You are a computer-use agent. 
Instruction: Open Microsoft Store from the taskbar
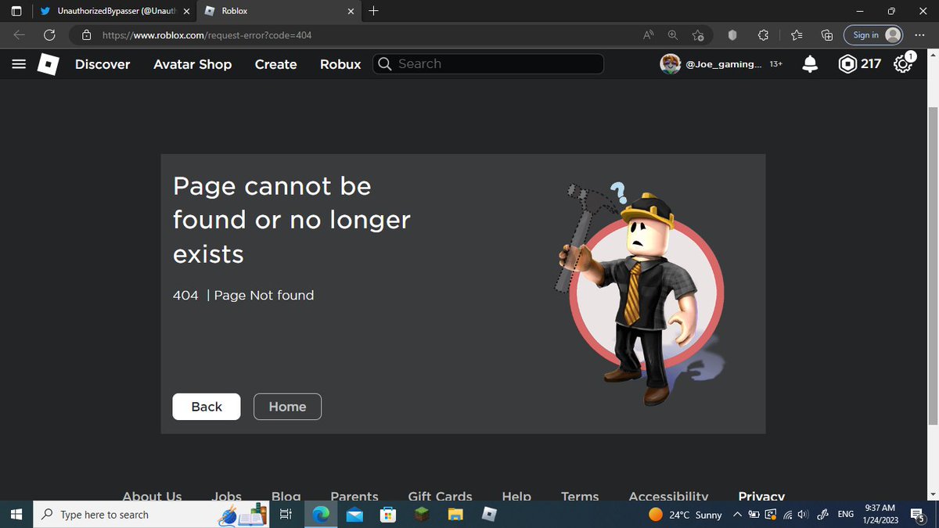[388, 515]
